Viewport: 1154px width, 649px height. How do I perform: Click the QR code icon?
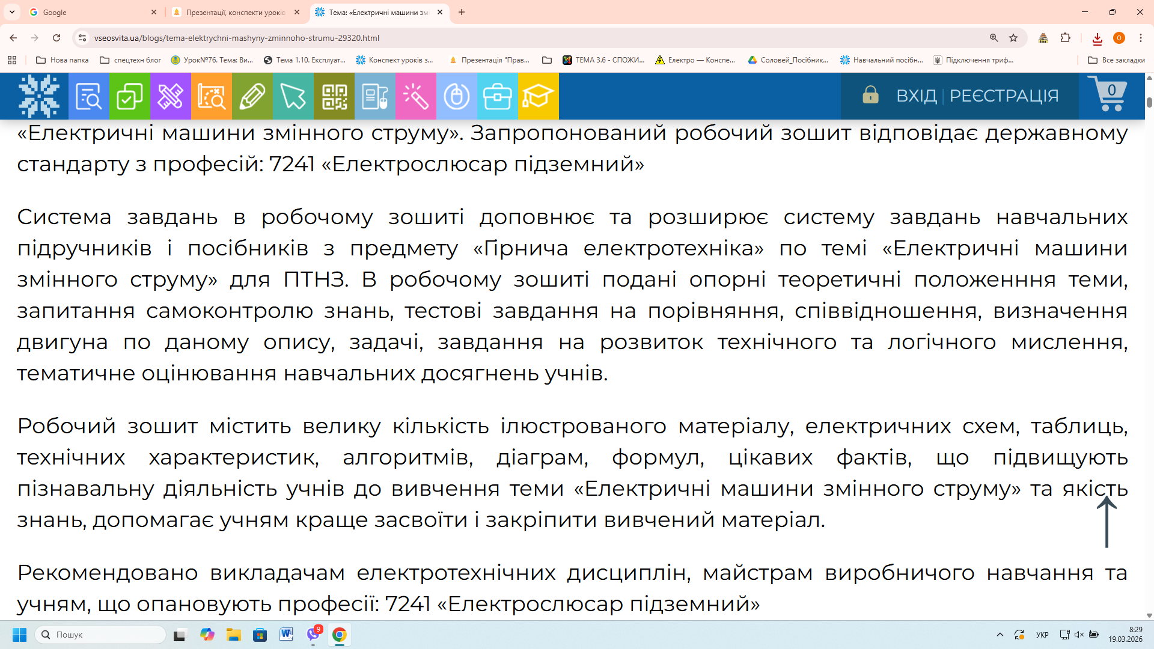pyautogui.click(x=334, y=96)
